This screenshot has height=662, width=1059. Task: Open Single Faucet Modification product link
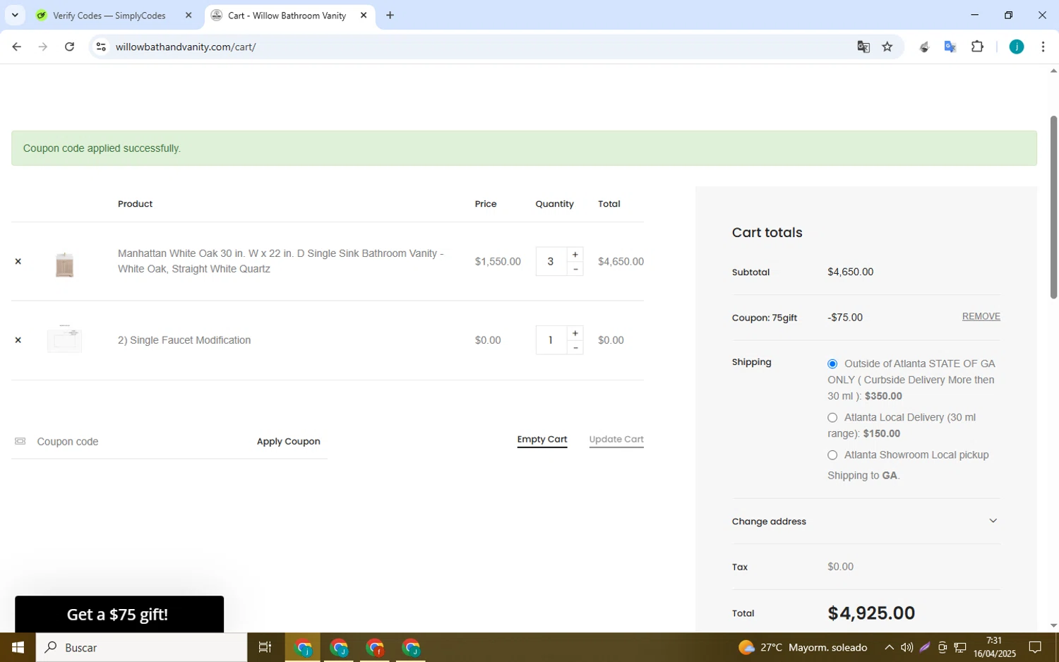pos(184,340)
